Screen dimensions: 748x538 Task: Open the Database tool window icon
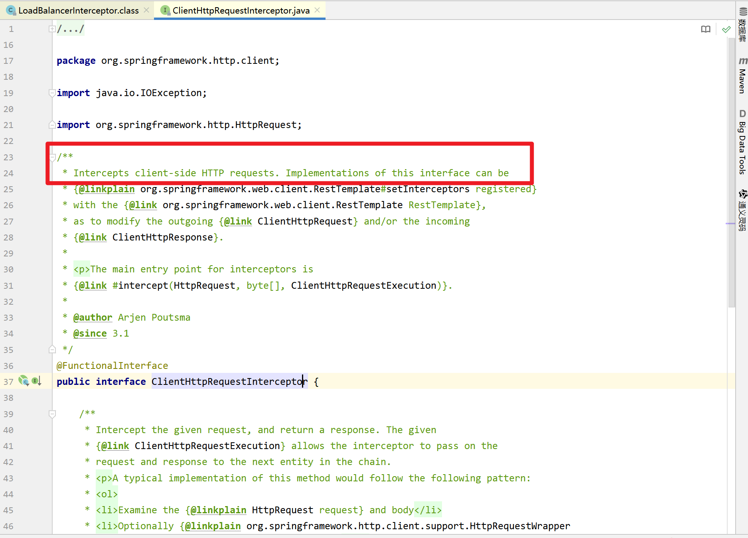click(742, 26)
